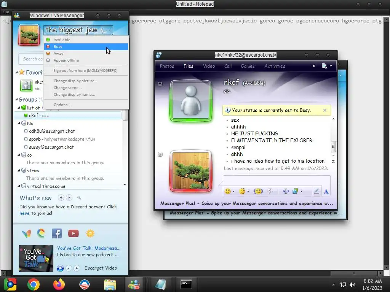
Task: Go to previous Escargot Video item
Action: 69,268
